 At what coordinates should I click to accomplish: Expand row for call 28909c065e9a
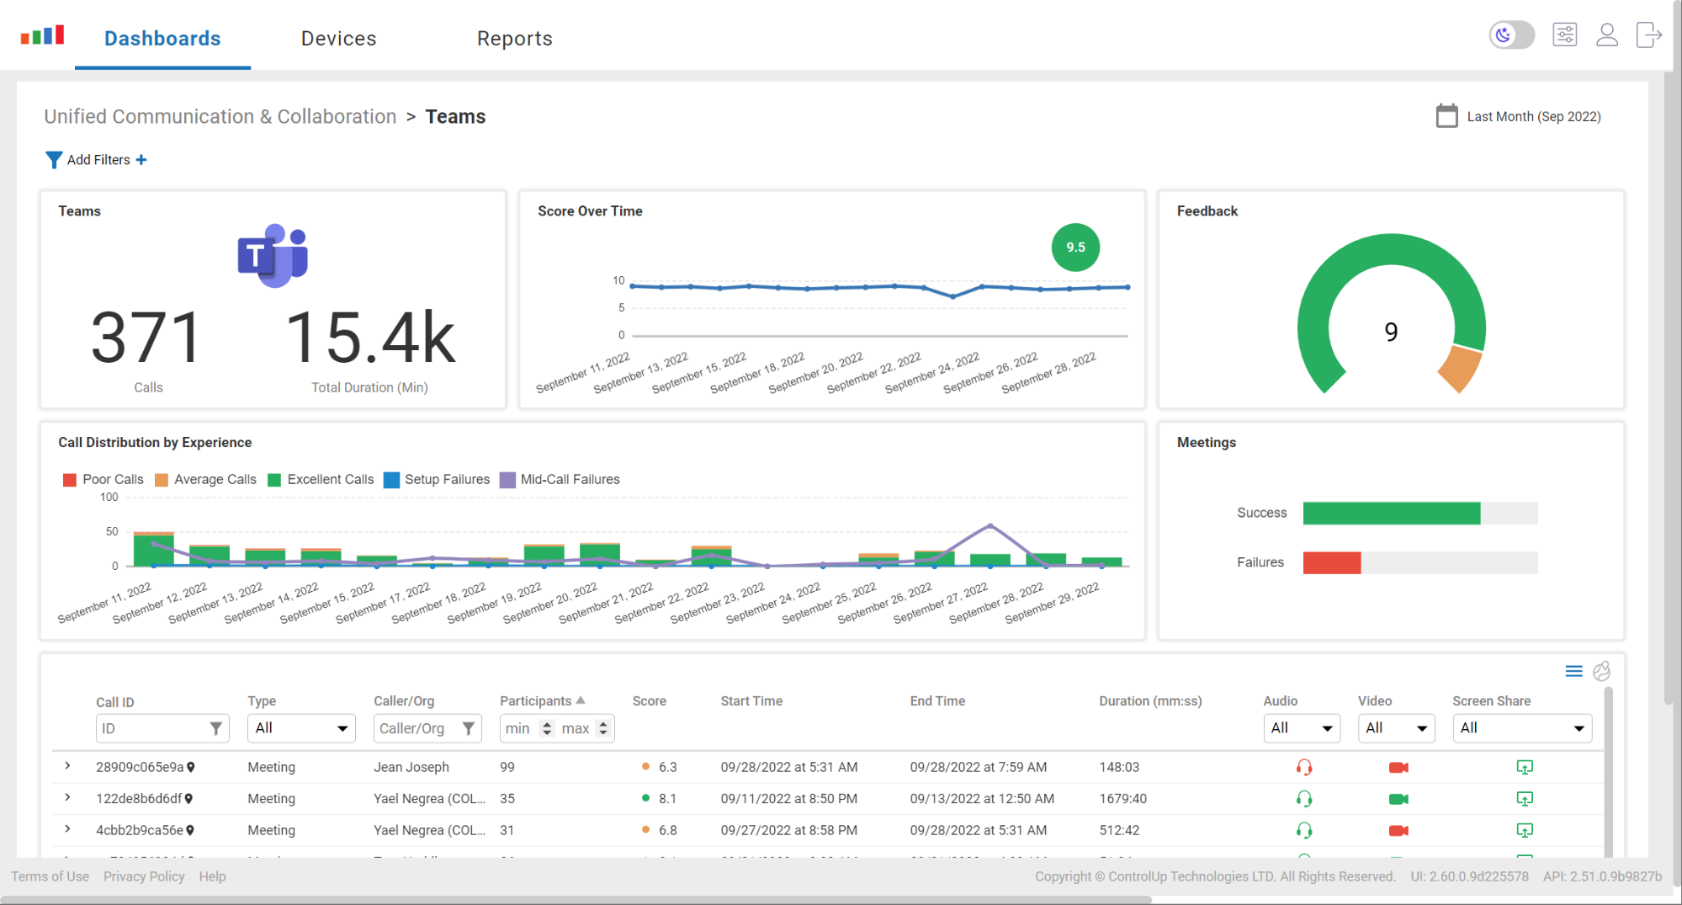pos(67,766)
